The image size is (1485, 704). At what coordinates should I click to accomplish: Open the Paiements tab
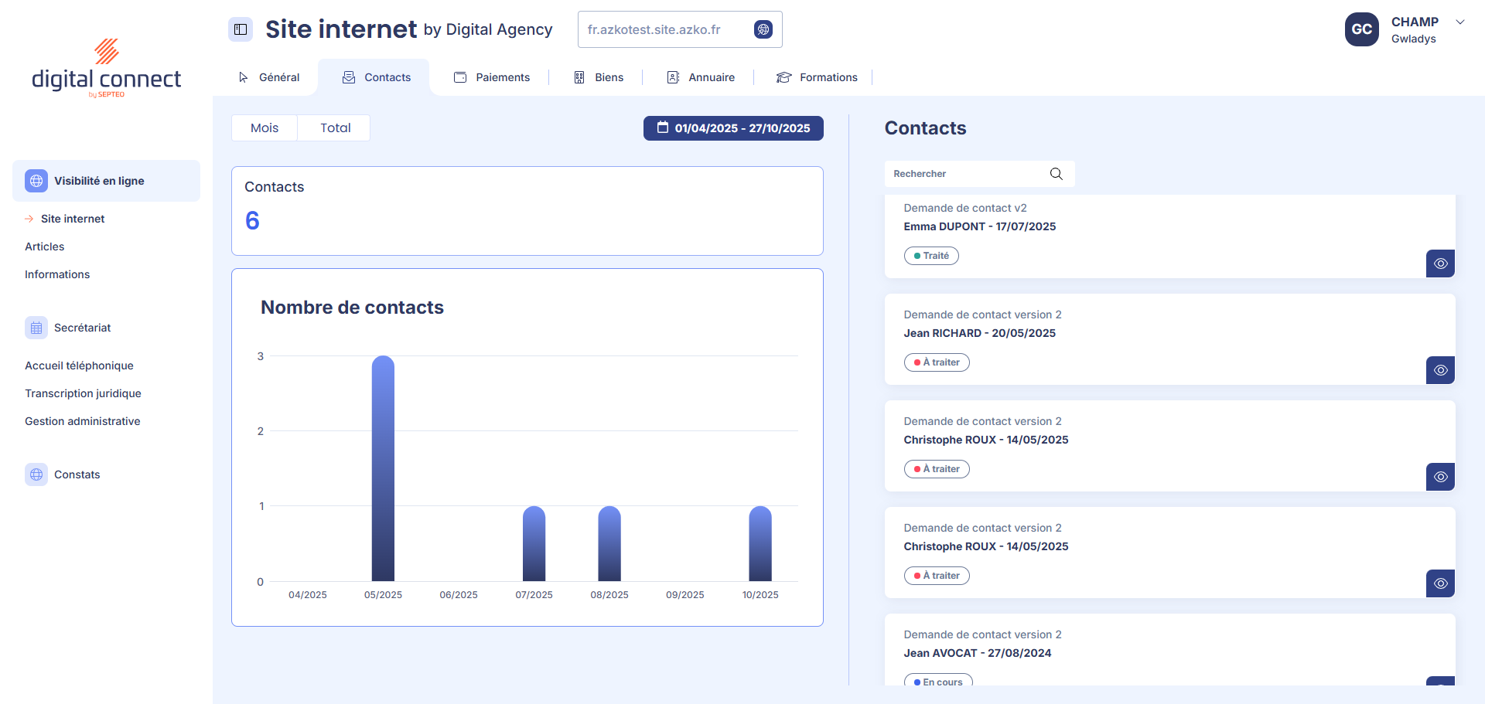tap(492, 77)
